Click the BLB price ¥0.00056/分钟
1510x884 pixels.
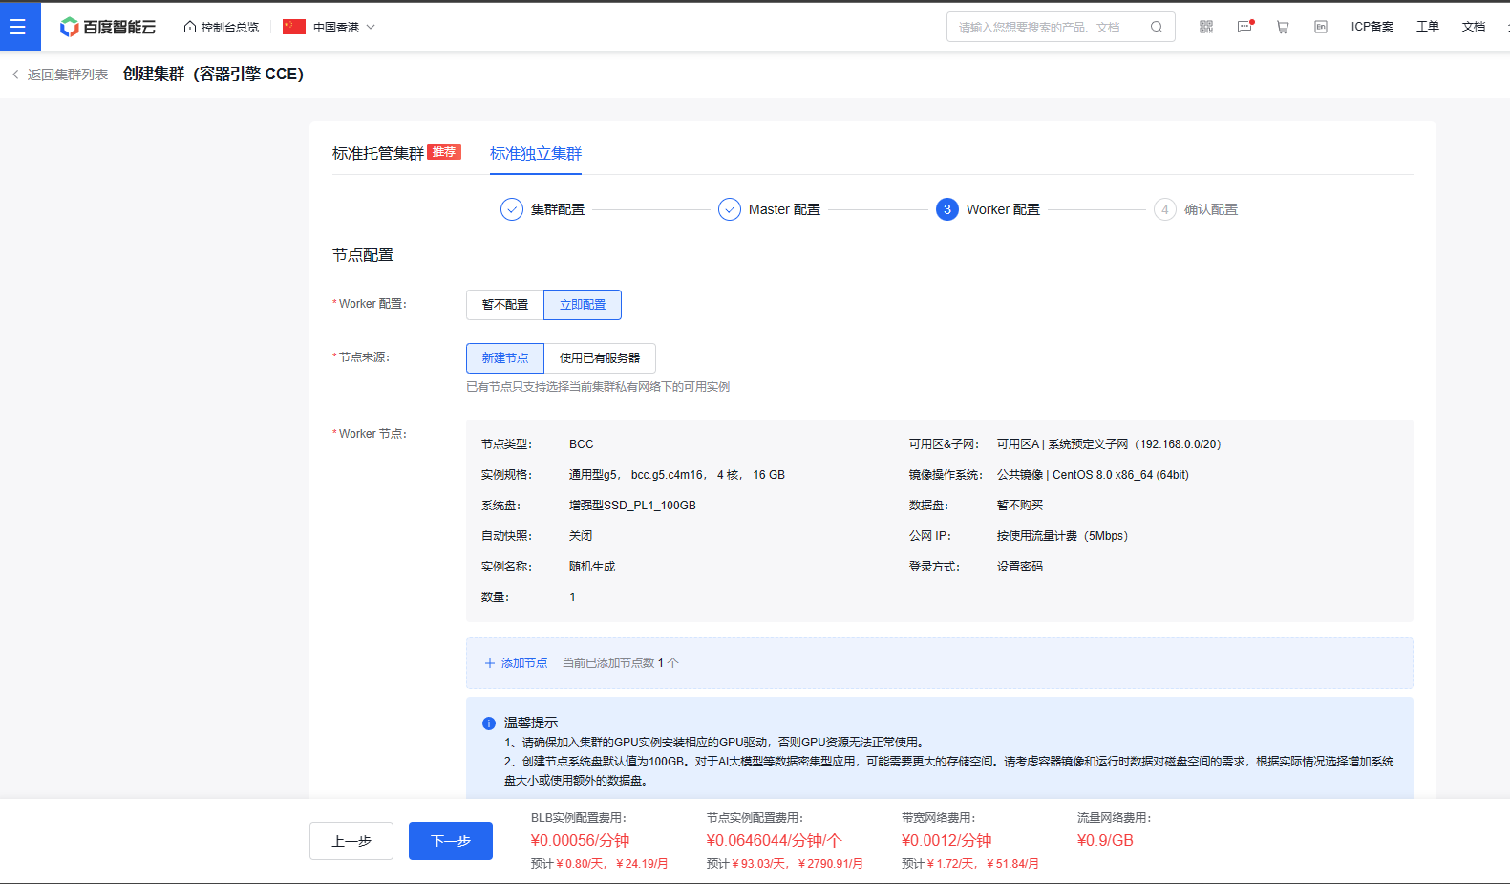[580, 841]
